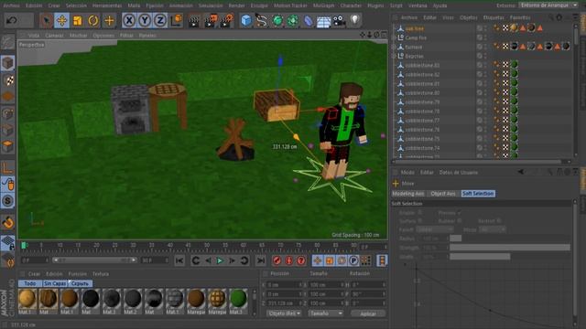Viewport: 586px width, 329px height.
Task: Open viewport Cámaras menu
Action: pyautogui.click(x=55, y=36)
